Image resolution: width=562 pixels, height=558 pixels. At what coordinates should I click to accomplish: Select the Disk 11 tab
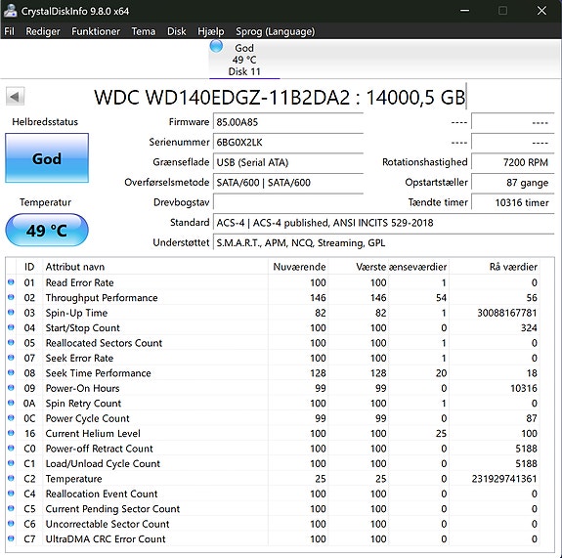[x=244, y=59]
